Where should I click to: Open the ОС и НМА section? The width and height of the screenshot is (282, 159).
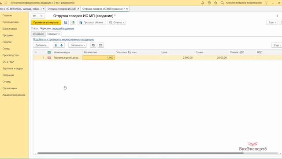(x=8, y=62)
